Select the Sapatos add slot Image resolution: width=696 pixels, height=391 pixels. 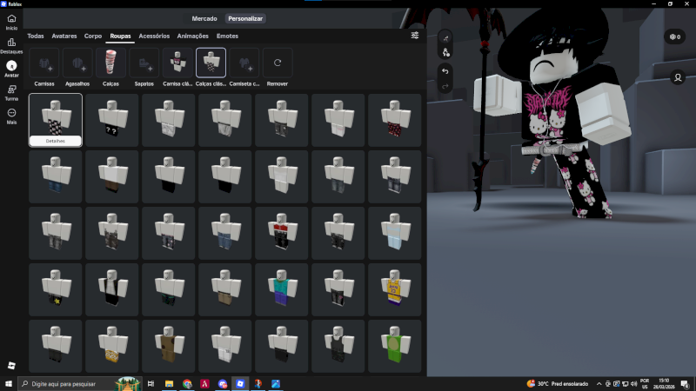[144, 63]
